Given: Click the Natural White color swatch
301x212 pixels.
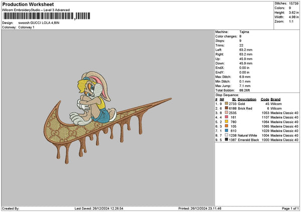Looking at the screenshot, I should pos(226,135).
